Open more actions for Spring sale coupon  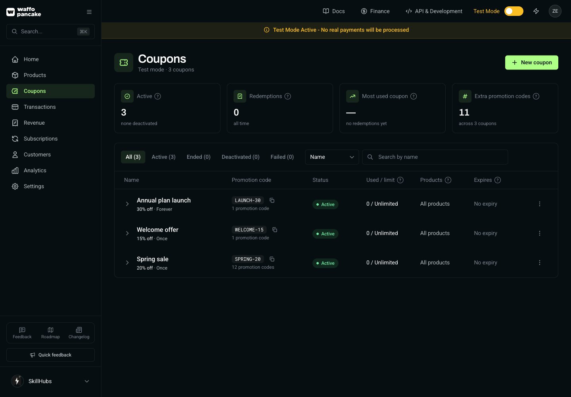(540, 262)
